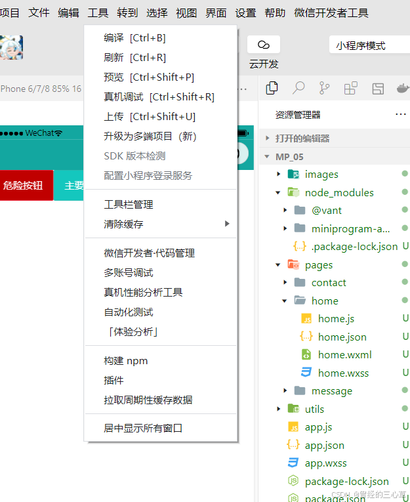
Task: Collapse the home folder arrow
Action: pyautogui.click(x=284, y=301)
